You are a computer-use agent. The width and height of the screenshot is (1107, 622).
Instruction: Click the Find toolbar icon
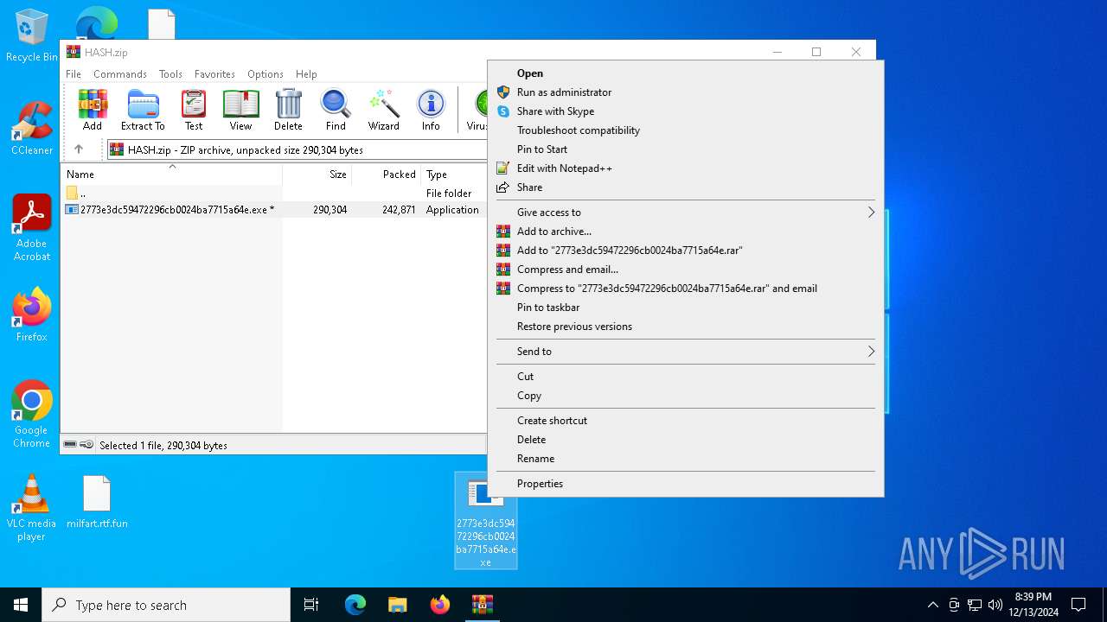336,110
